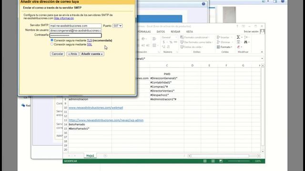Click Dar formato como tabla icon
This screenshot has width=305, height=171.
182,42
